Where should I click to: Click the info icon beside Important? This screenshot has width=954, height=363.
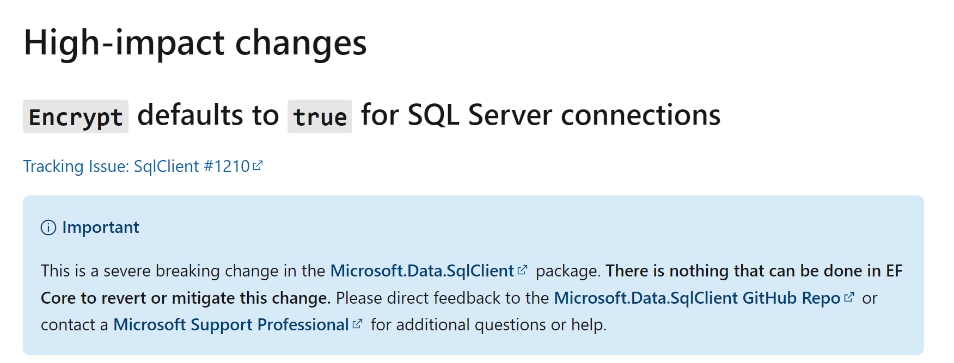(48, 227)
